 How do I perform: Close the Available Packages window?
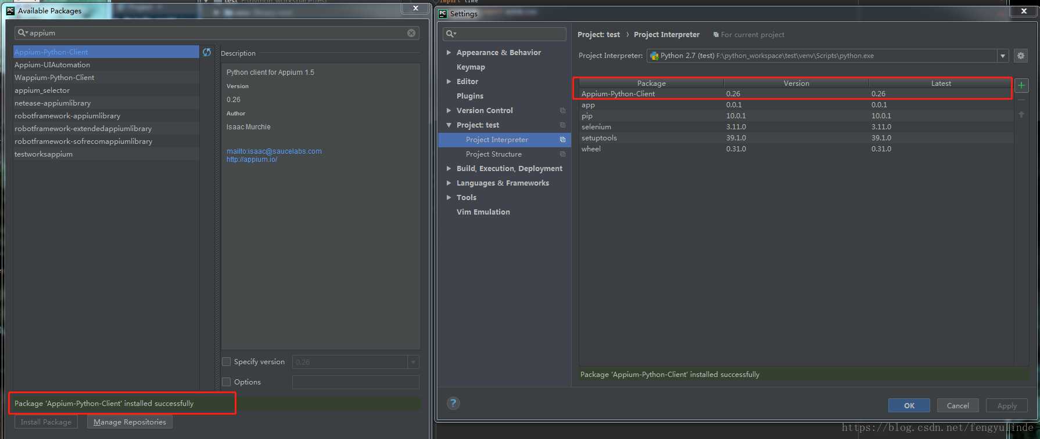tap(415, 8)
